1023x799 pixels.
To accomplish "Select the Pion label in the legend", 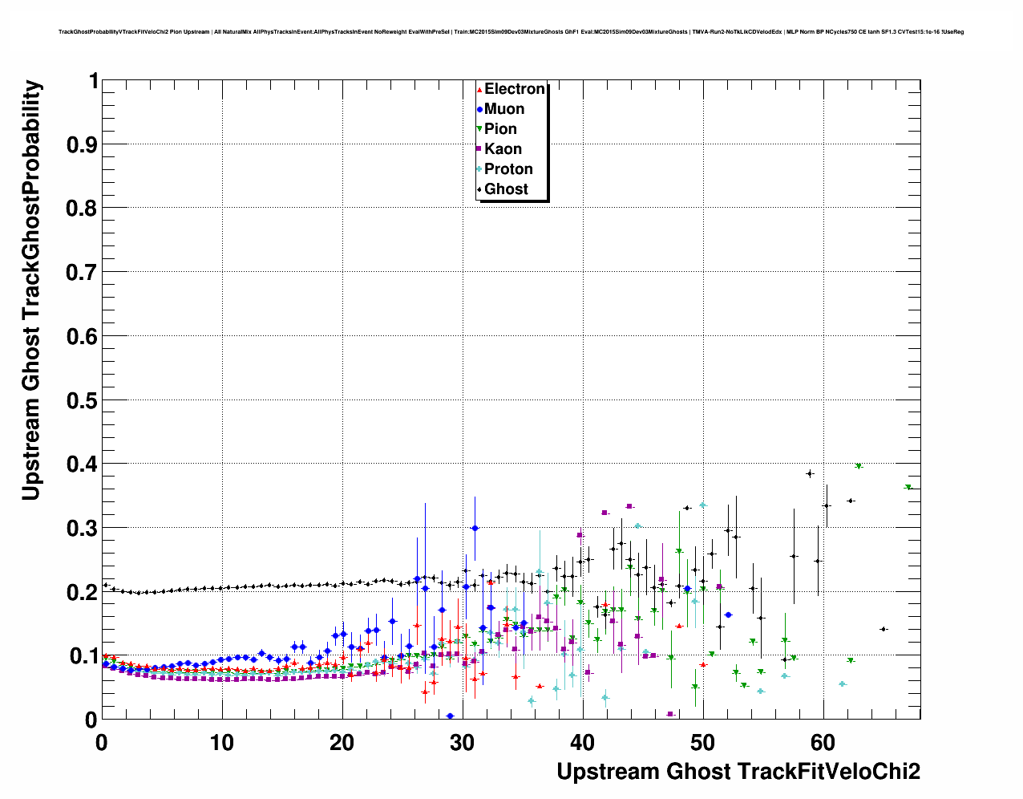I will (500, 129).
